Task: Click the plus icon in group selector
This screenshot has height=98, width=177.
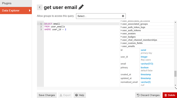Action: click(x=123, y=16)
